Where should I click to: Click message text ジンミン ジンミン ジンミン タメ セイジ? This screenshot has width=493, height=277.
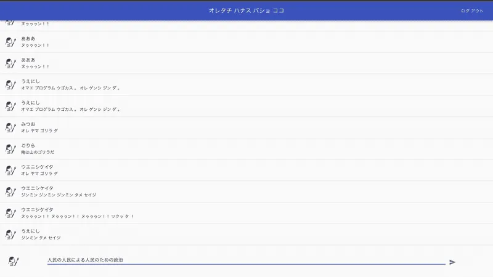click(59, 195)
